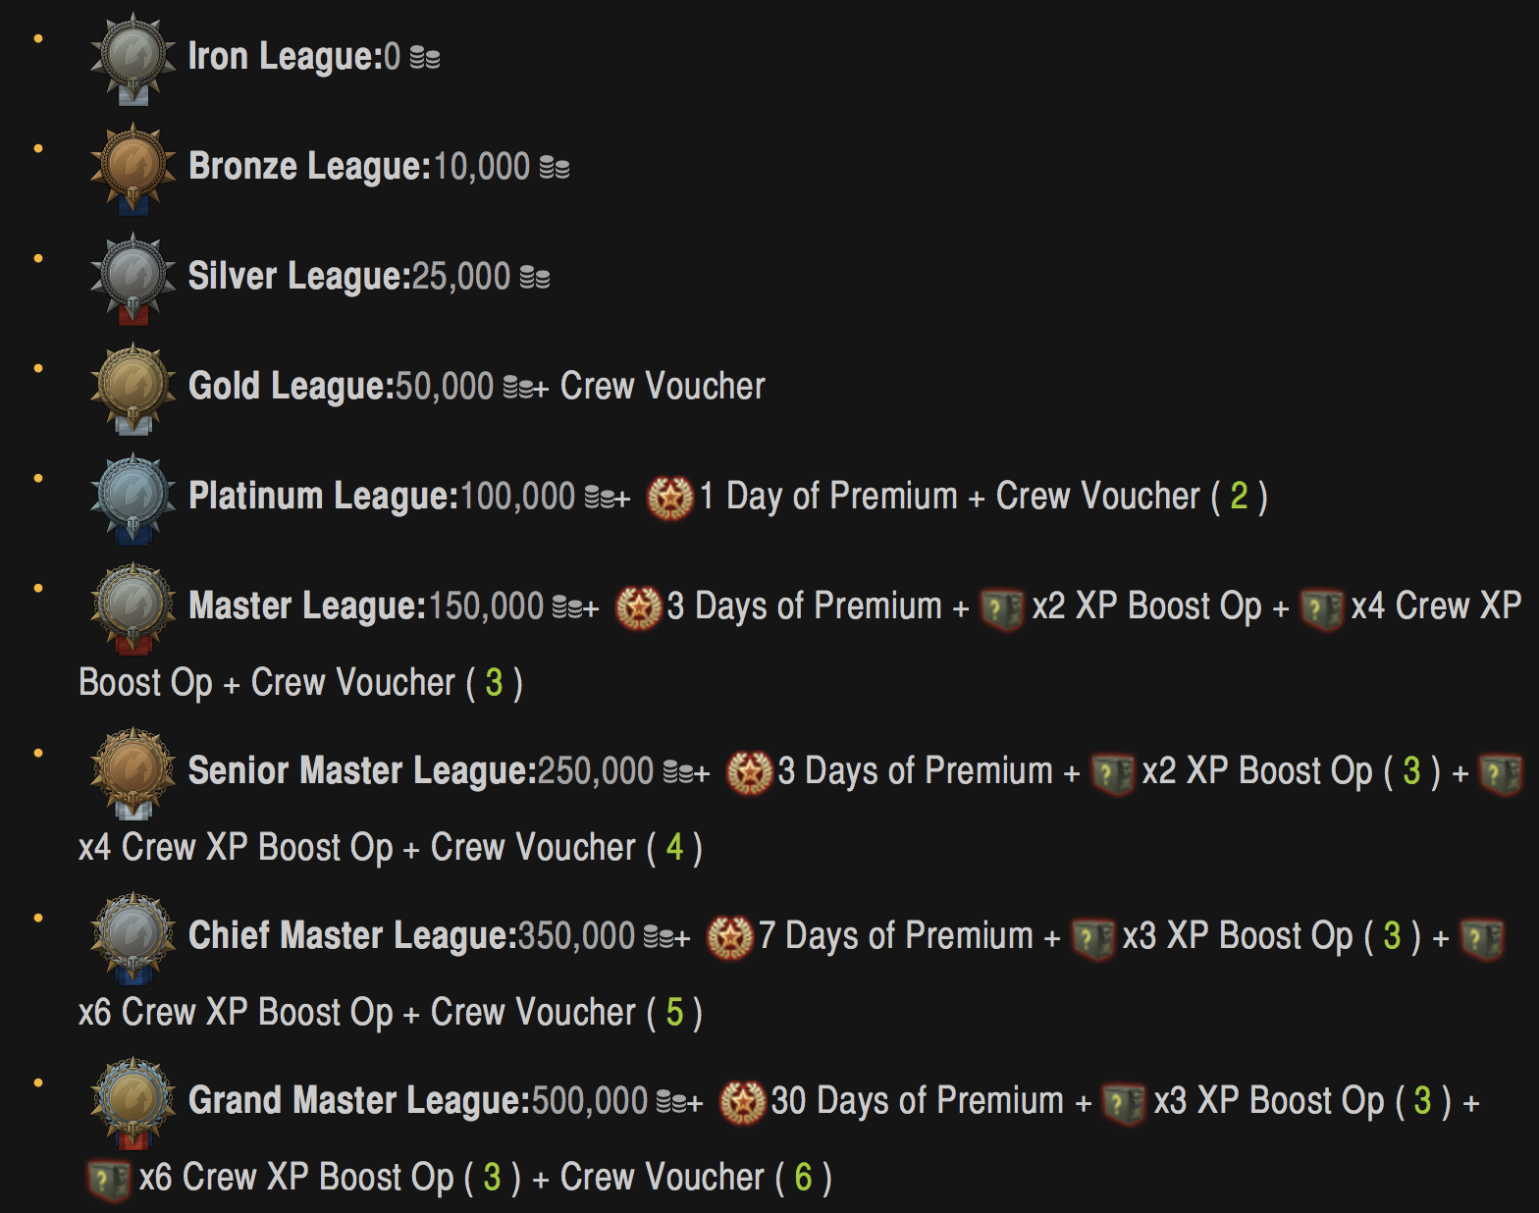Click the crate icon before Grand Master x3 XP Boost
The image size is (1539, 1213).
click(x=1124, y=1103)
